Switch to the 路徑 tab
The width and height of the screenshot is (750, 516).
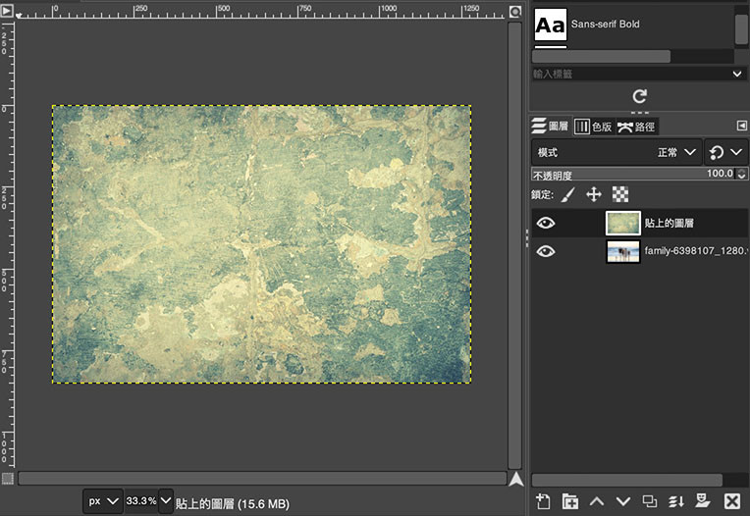coord(637,127)
